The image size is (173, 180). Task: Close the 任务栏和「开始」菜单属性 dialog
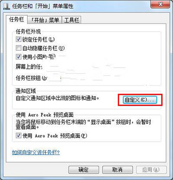coord(160,5)
